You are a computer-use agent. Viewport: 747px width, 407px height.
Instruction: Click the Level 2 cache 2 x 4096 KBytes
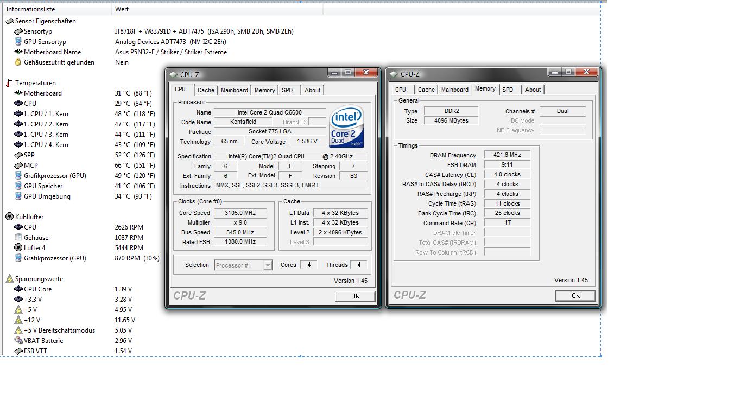tap(340, 232)
